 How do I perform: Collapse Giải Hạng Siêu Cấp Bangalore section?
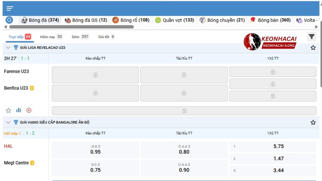coord(8,123)
